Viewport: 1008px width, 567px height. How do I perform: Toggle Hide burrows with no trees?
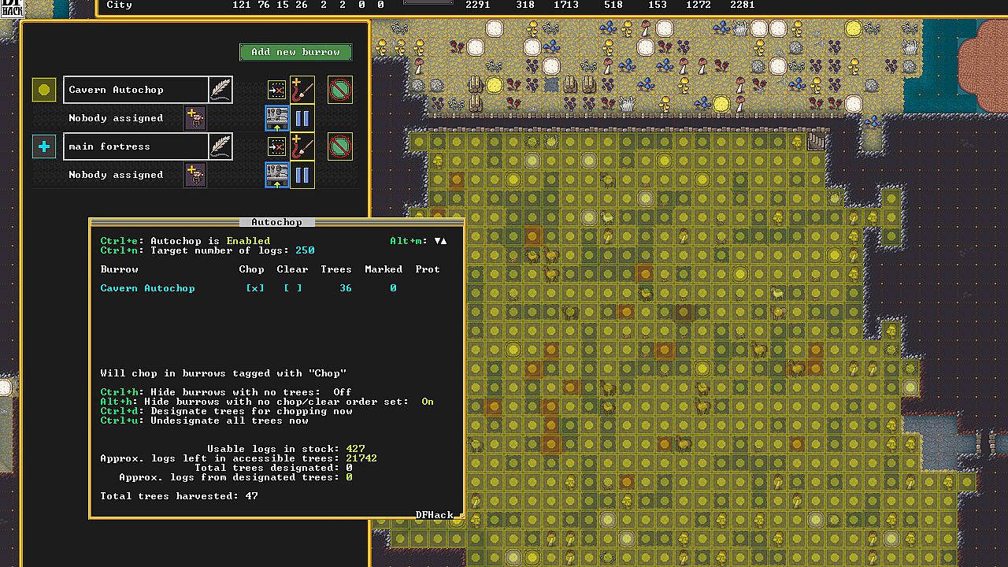226,392
